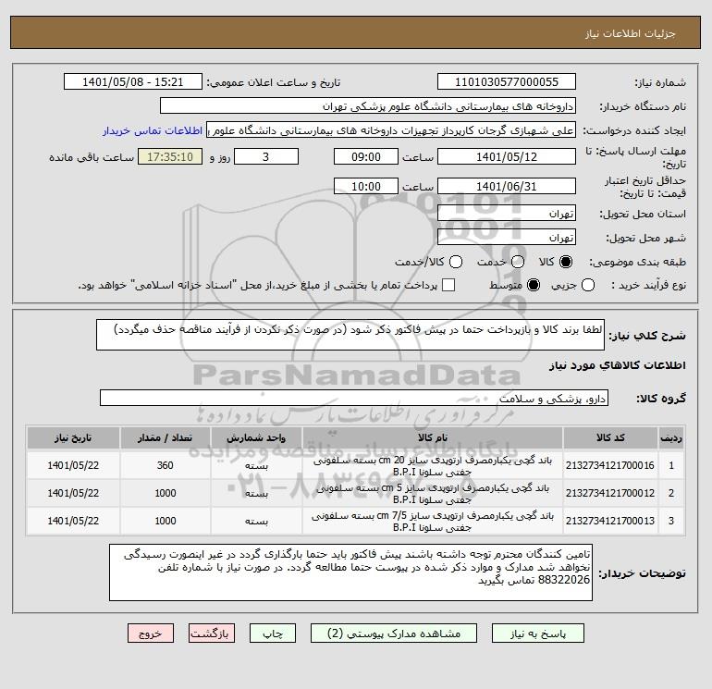Open مشاهده مدارک پیوستی (2) button

[x=394, y=634]
